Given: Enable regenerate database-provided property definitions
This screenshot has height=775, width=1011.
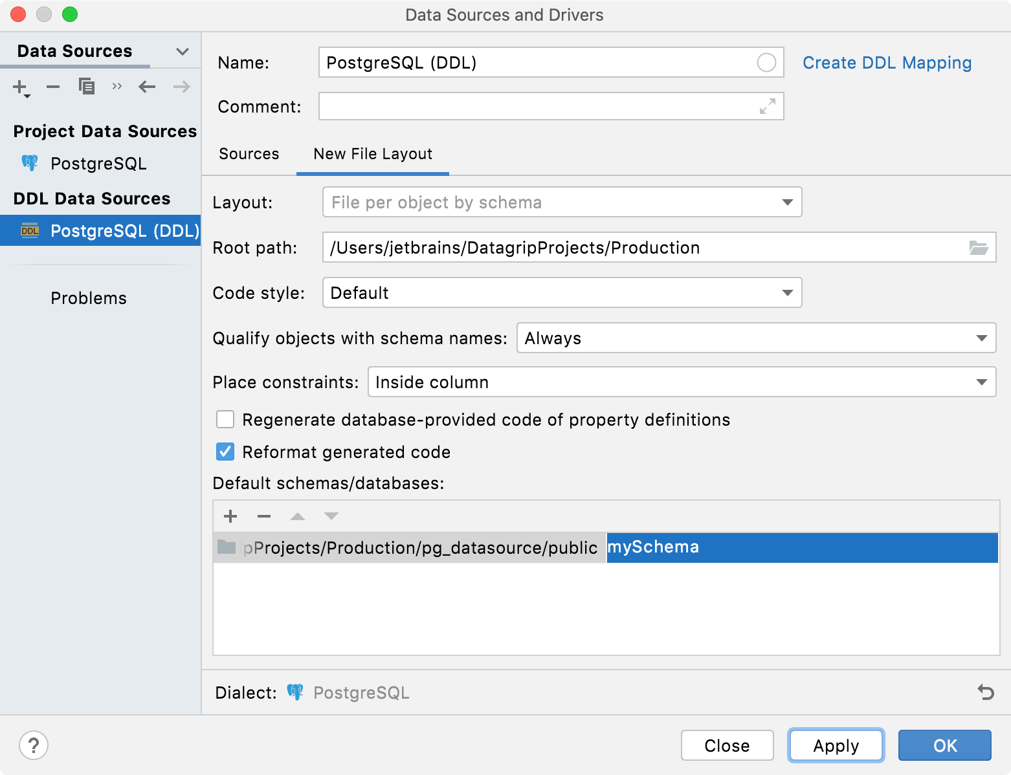Looking at the screenshot, I should click(225, 419).
